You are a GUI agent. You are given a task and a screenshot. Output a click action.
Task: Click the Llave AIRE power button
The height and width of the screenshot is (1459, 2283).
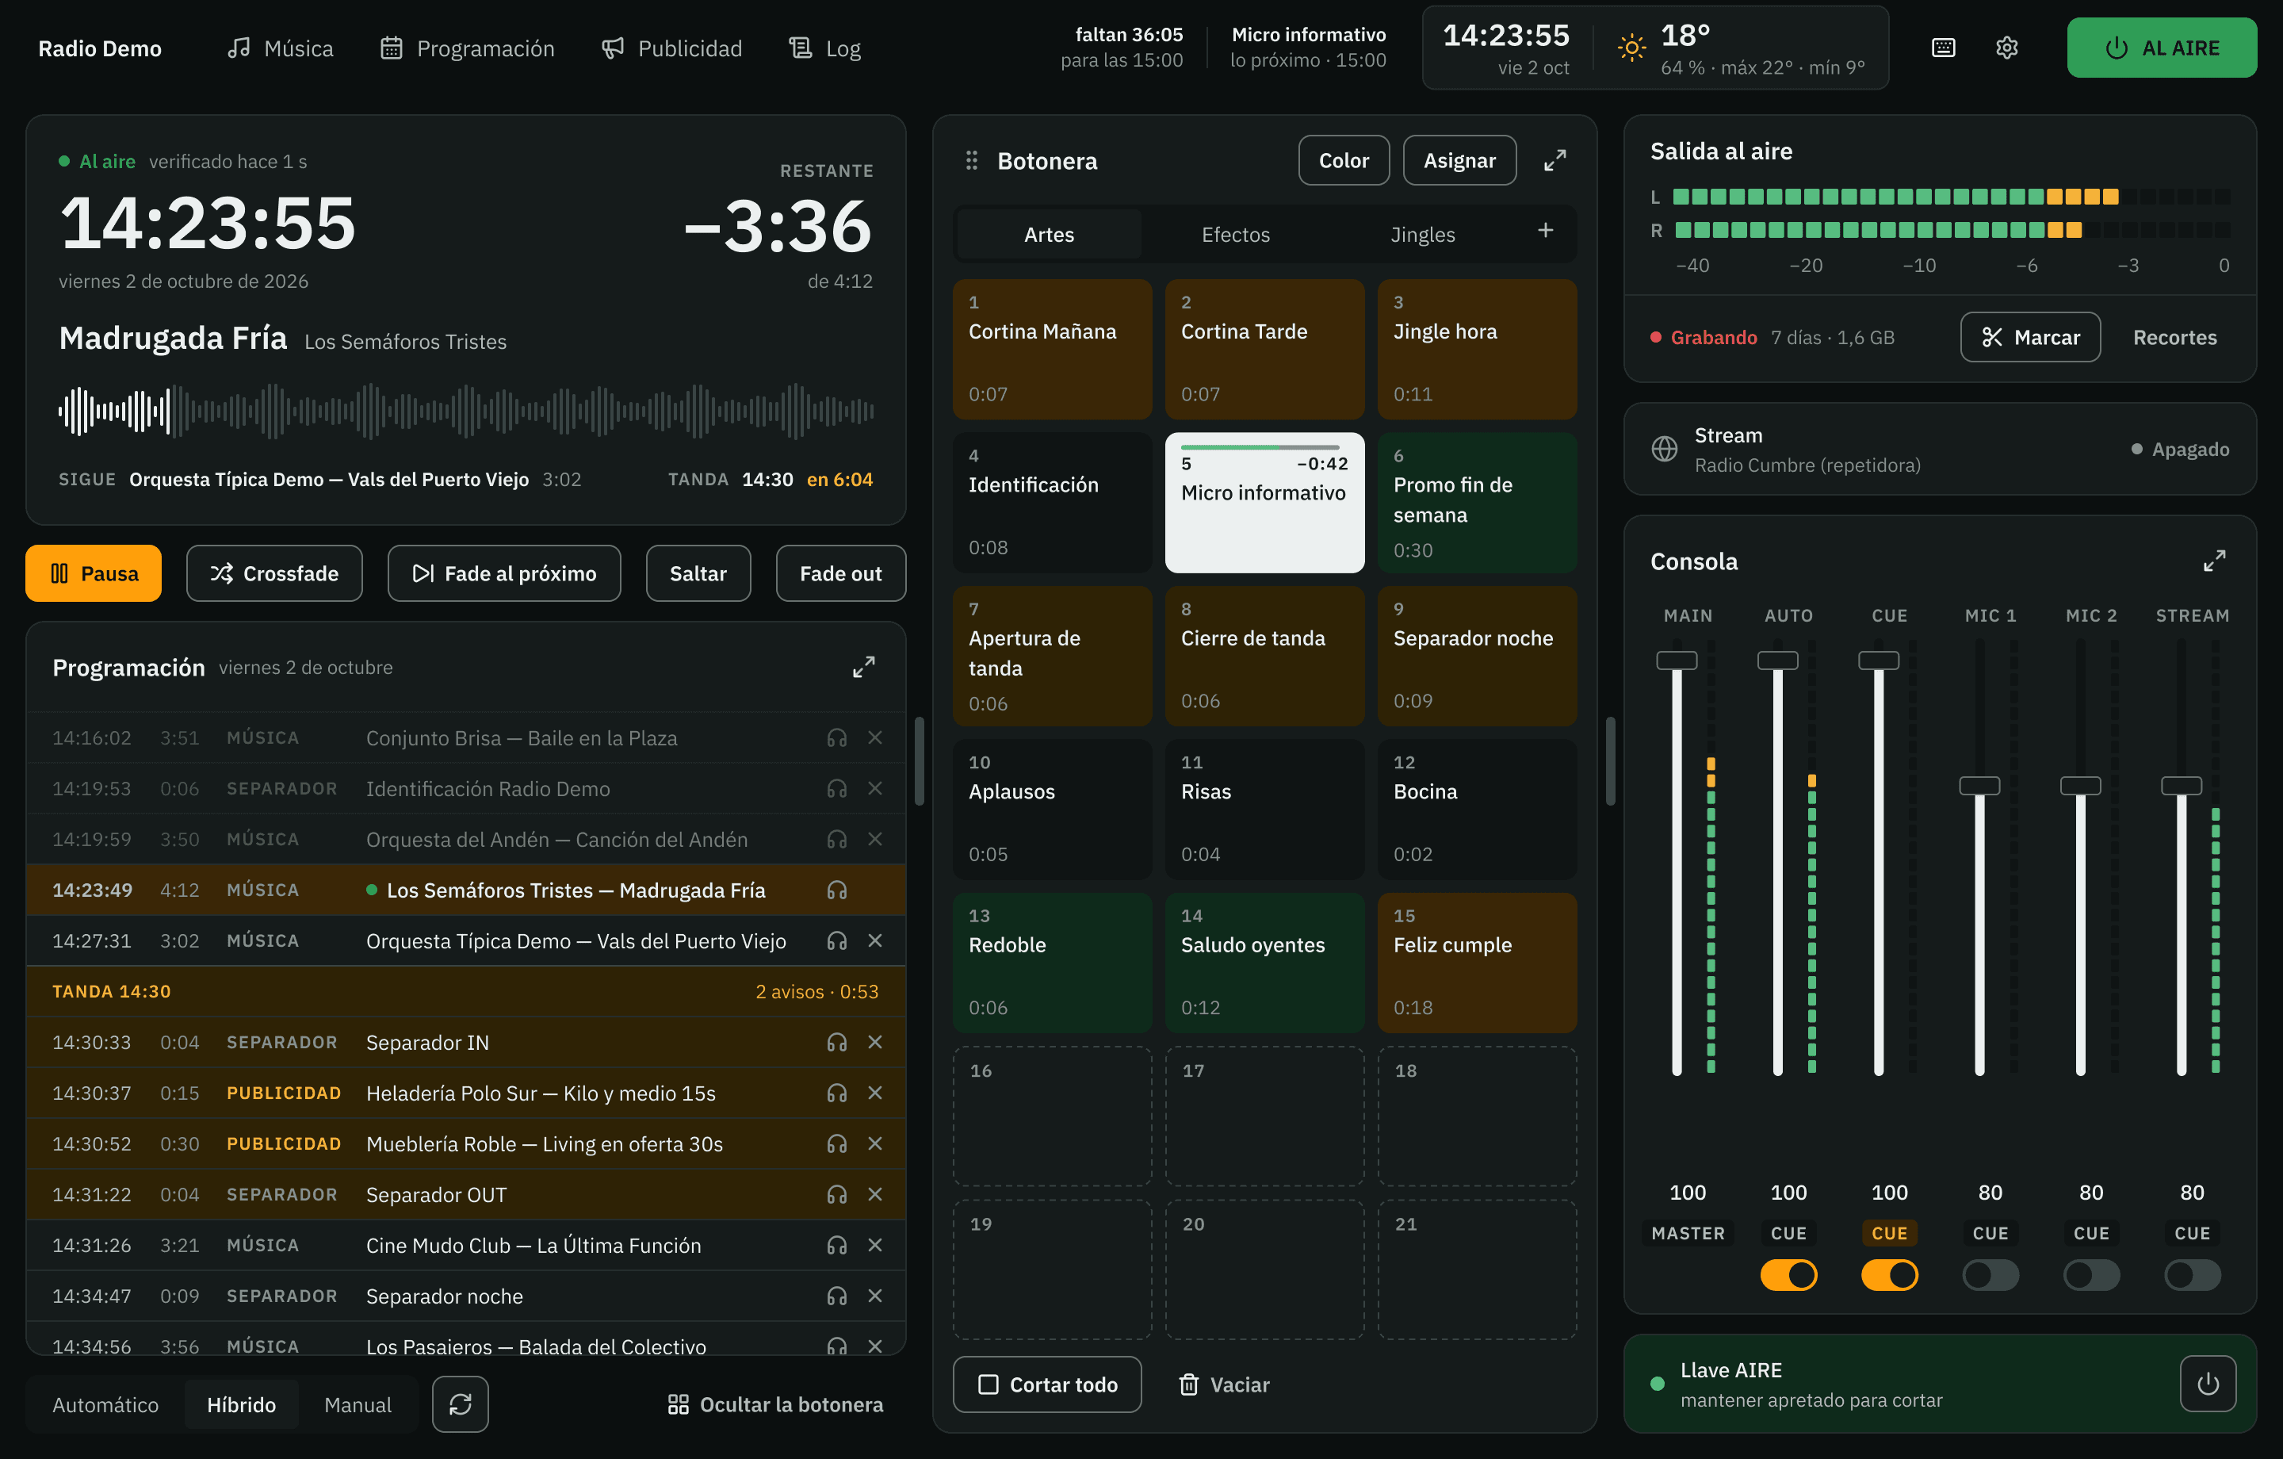coord(2207,1384)
